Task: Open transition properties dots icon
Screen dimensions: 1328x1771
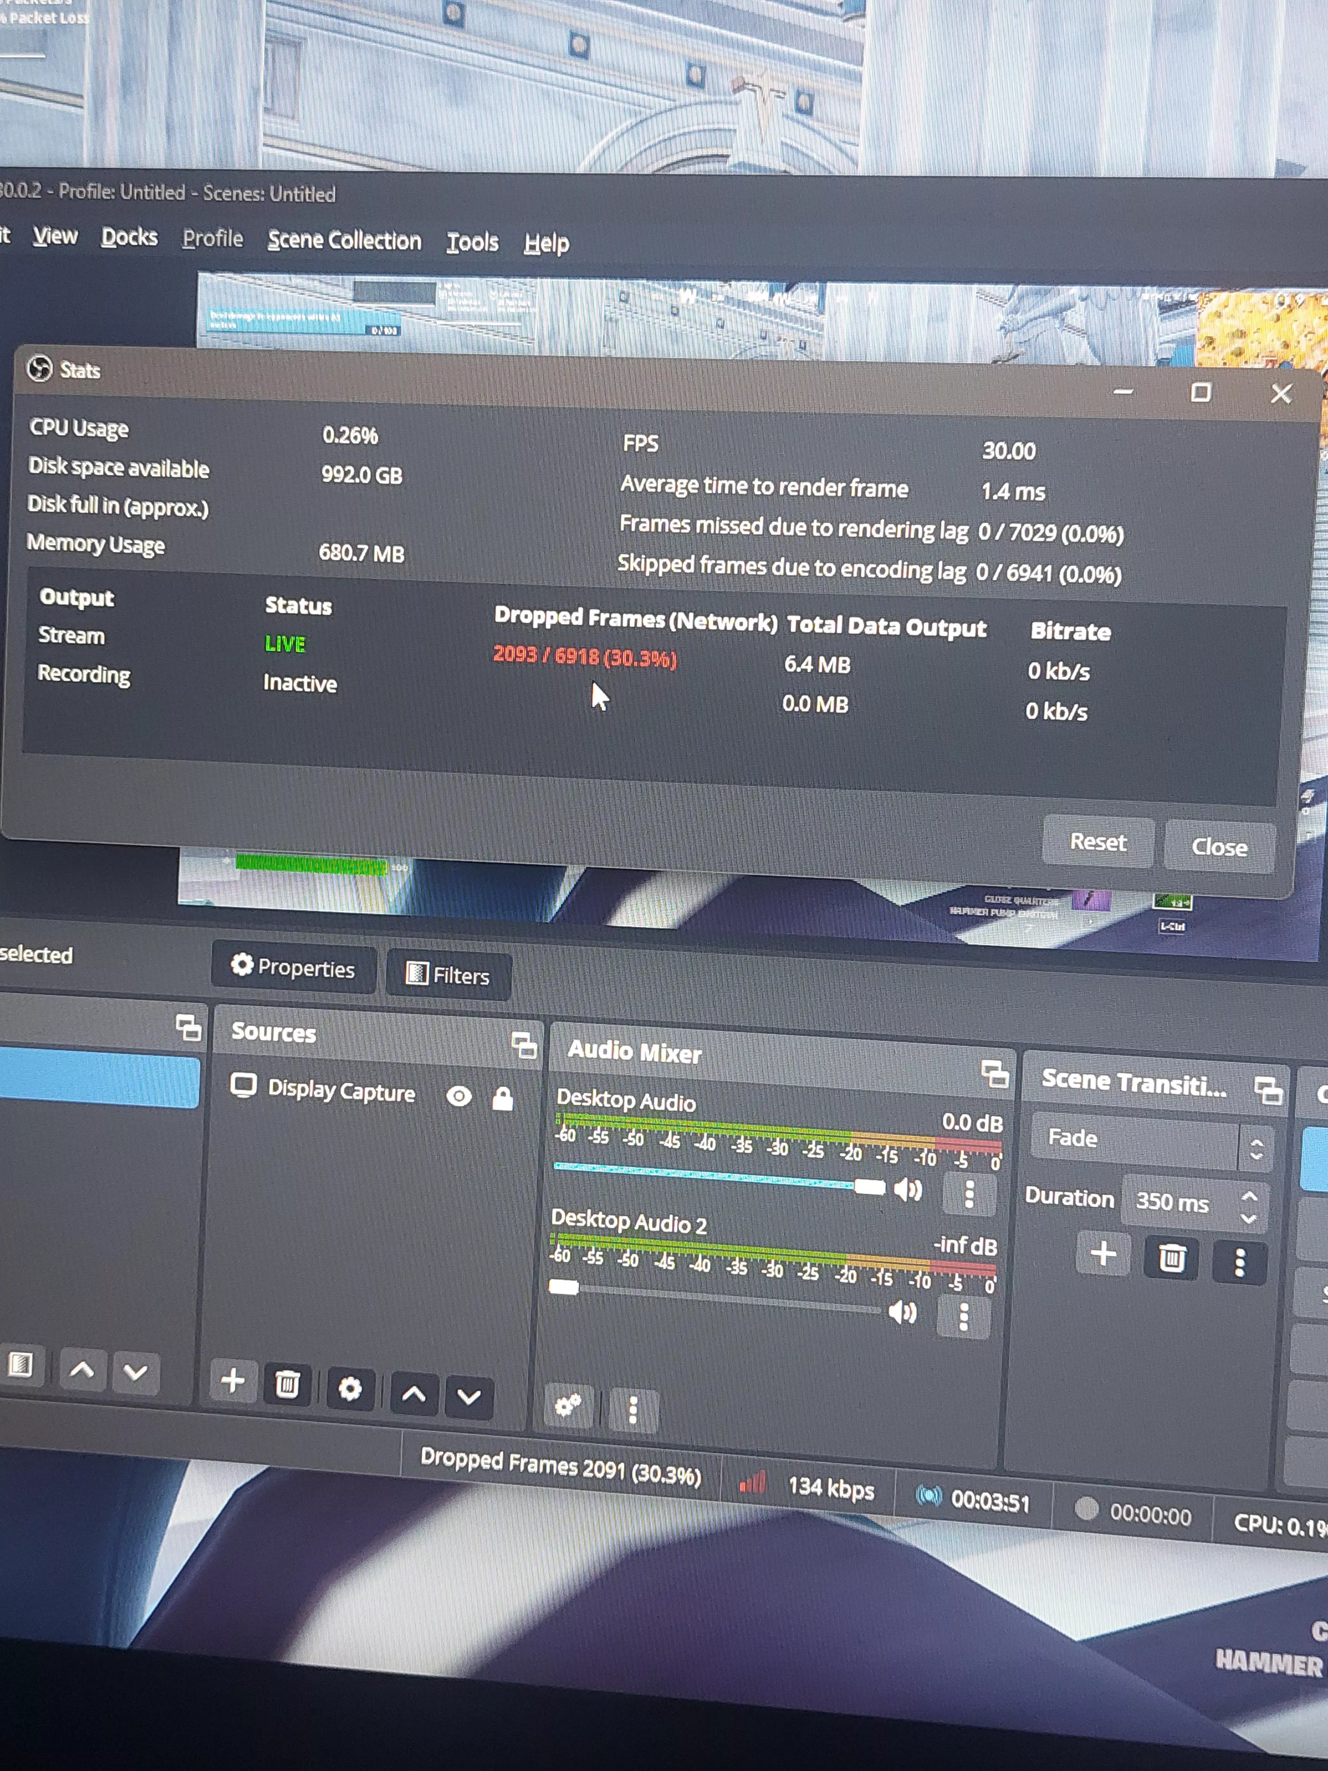Action: pos(1239,1264)
